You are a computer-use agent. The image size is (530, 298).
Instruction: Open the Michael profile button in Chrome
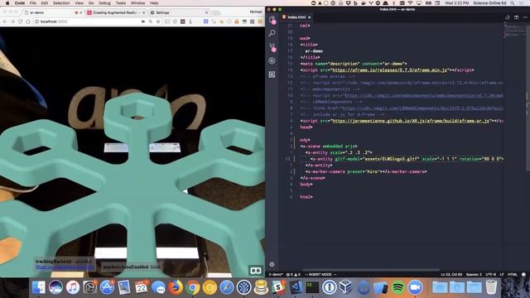coord(256,12)
